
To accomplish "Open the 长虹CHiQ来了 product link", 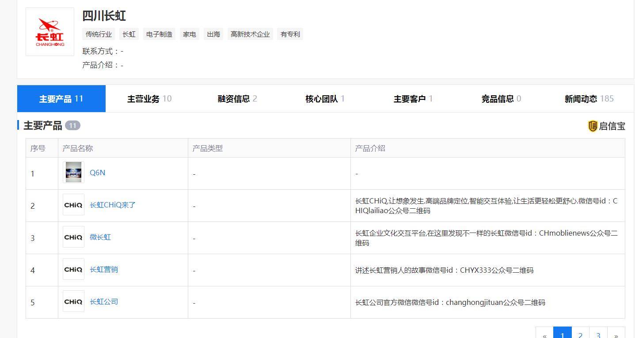I will click(x=113, y=205).
